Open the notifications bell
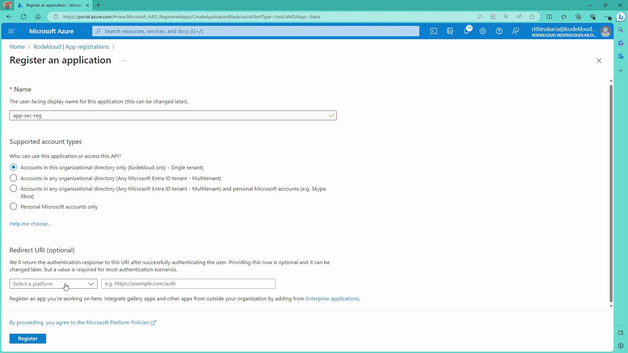Image resolution: width=628 pixels, height=353 pixels. (467, 31)
